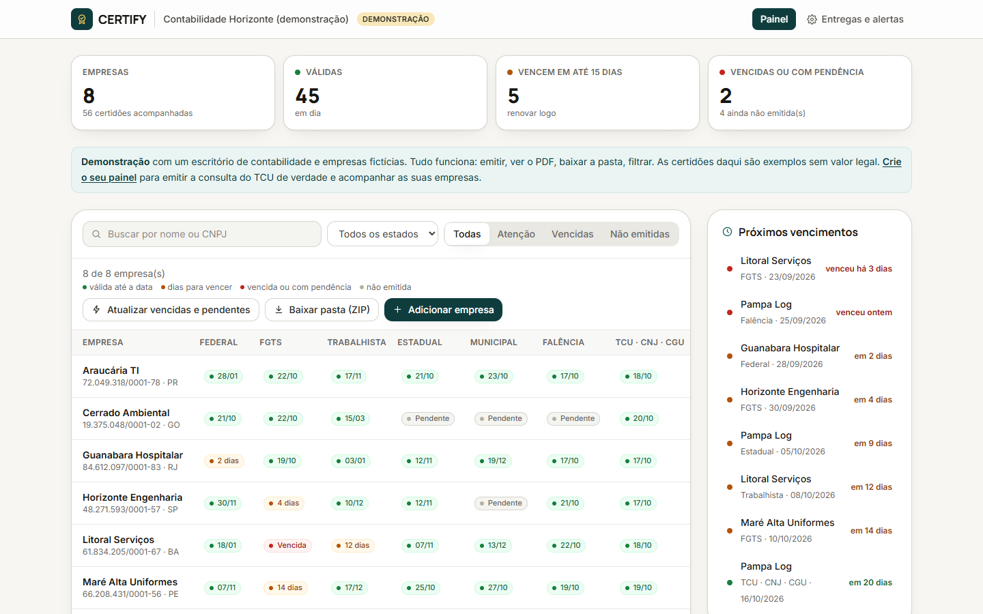Switch the filter to Atenção
This screenshot has height=614, width=983.
click(x=516, y=234)
